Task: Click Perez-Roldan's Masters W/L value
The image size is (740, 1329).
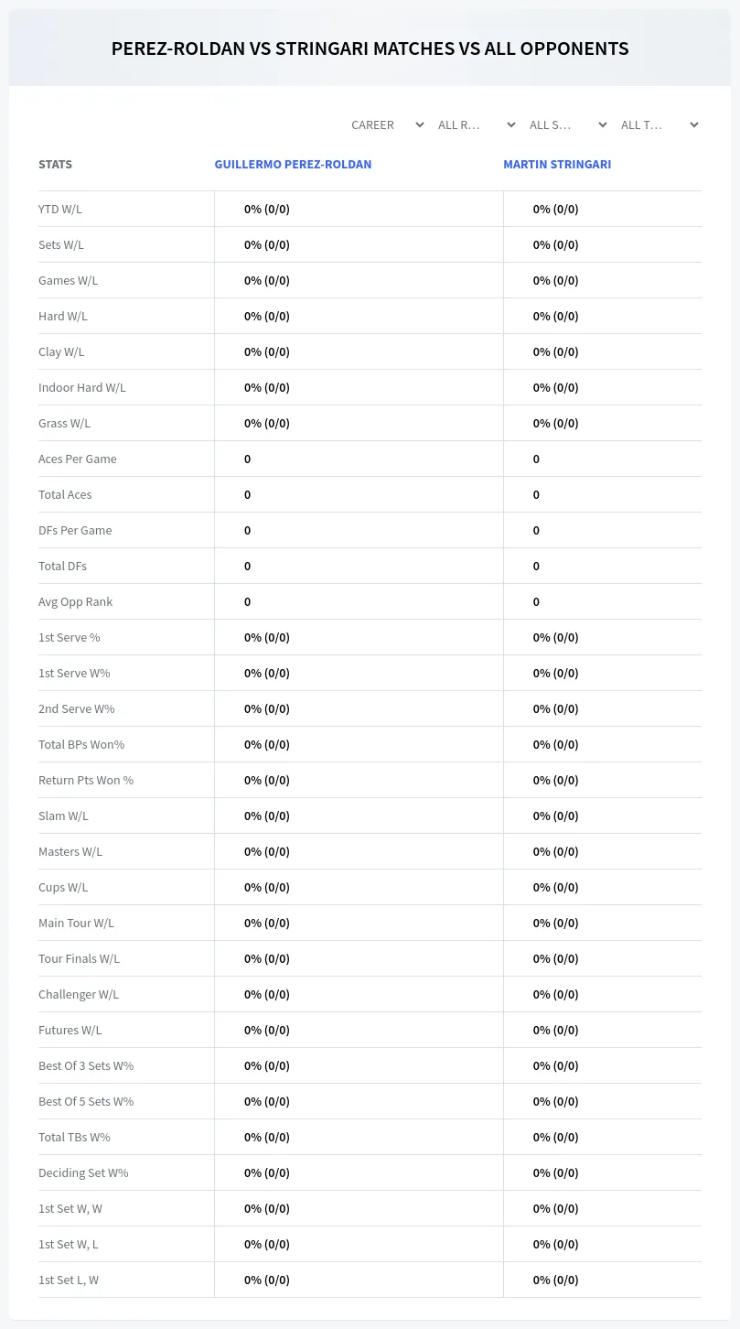Action: [267, 851]
